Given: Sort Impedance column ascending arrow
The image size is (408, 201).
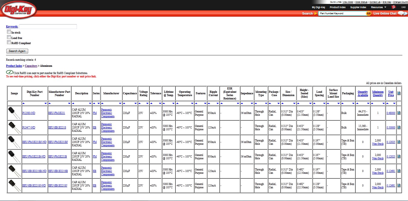Looking at the screenshot, I should [x=242, y=103].
